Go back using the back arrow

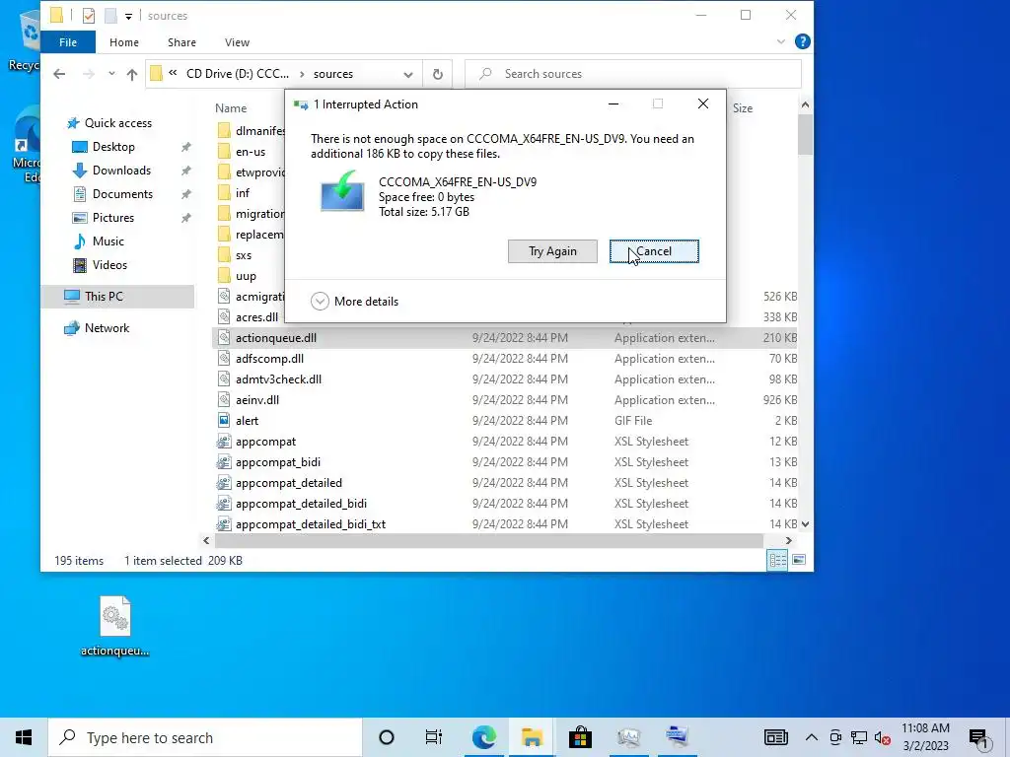pos(59,74)
